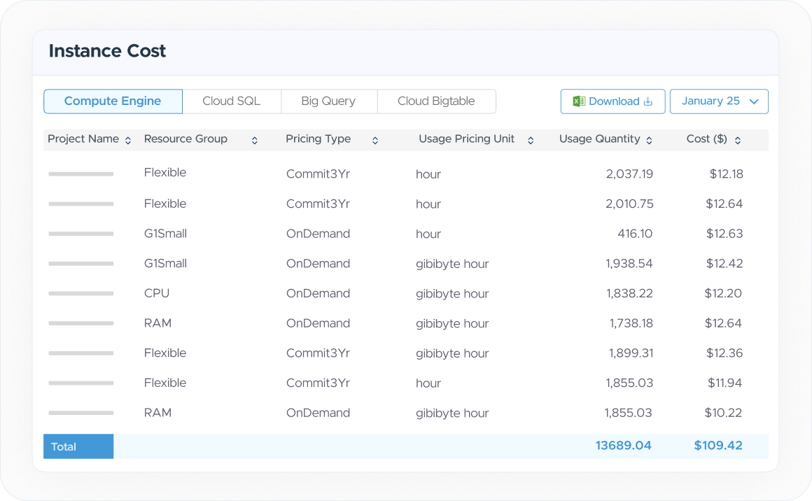
Task: Click the Pricing Type column header
Action: 318,139
